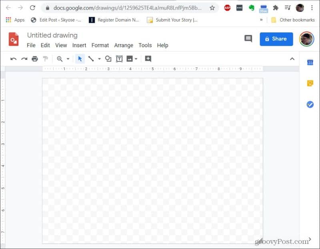Click the side panel chevron at bottom right

click(310, 239)
